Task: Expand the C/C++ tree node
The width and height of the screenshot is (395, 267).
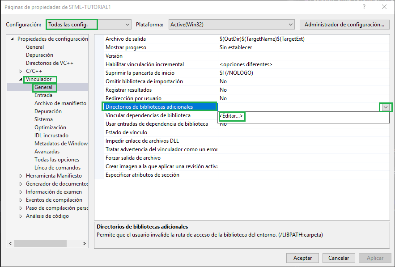Action: coord(20,71)
